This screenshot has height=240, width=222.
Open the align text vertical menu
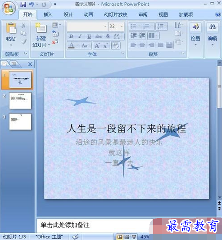[179, 33]
